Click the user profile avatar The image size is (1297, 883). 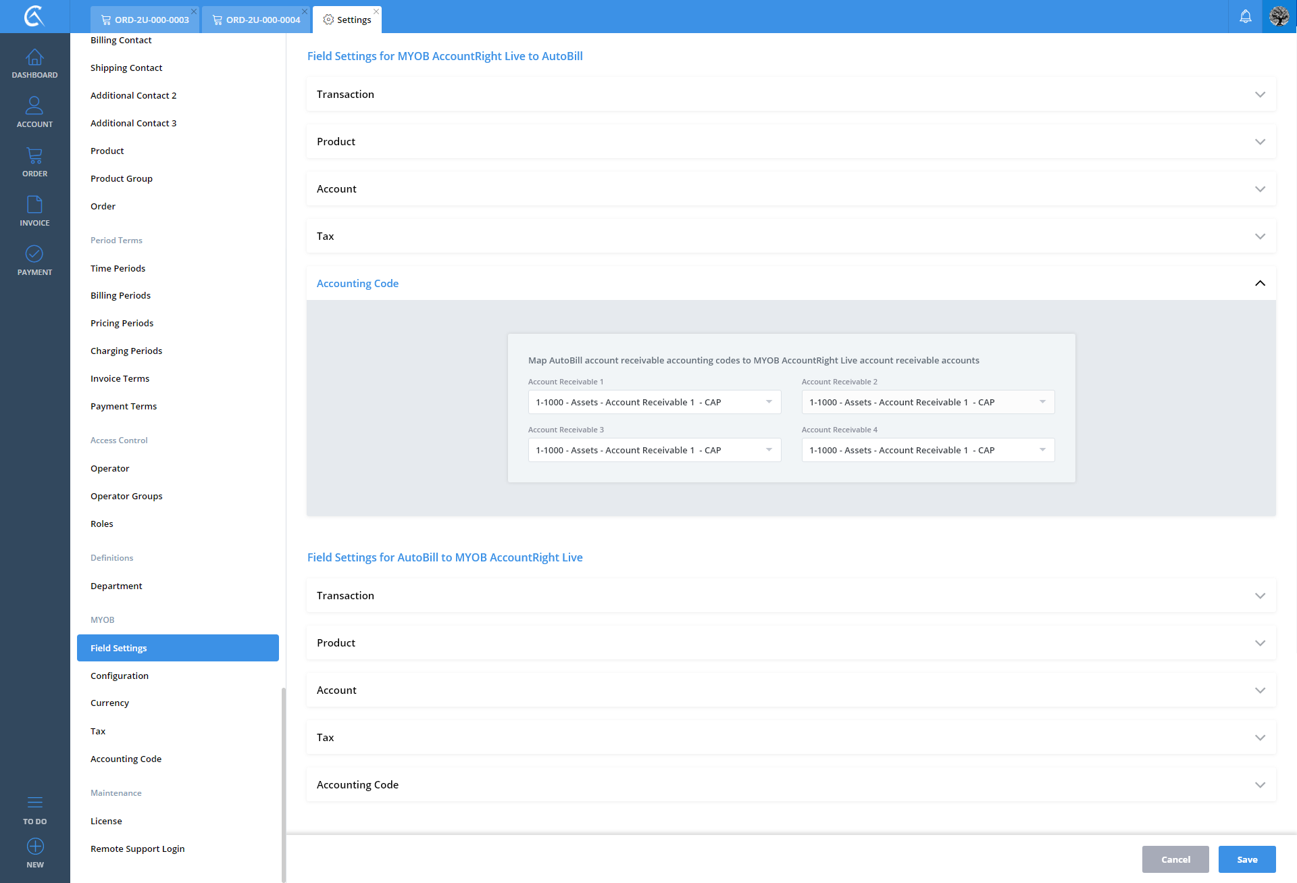(x=1279, y=16)
